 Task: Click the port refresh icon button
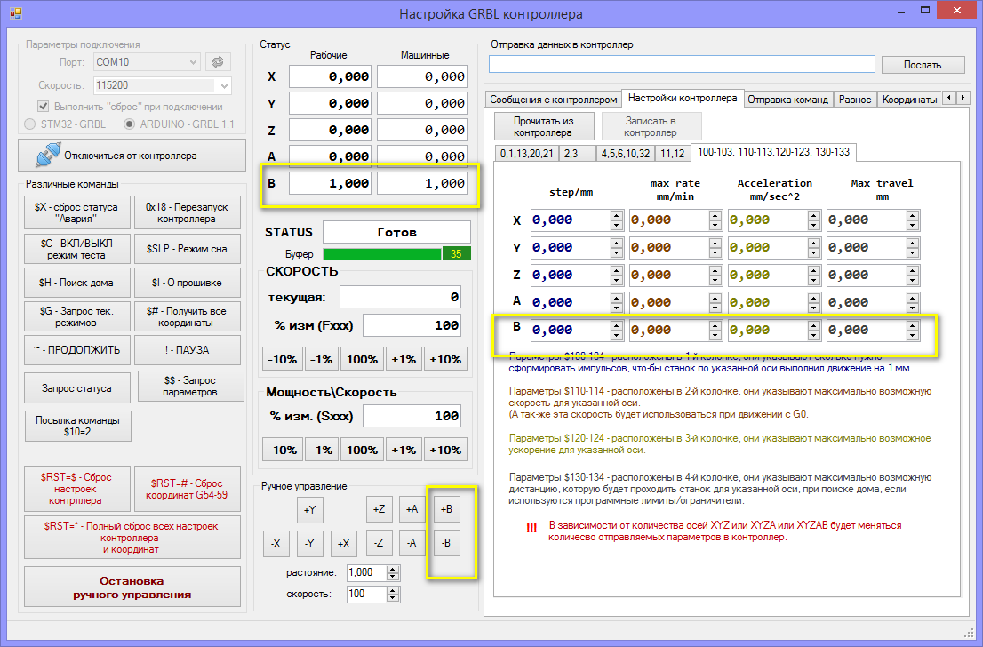coord(218,62)
